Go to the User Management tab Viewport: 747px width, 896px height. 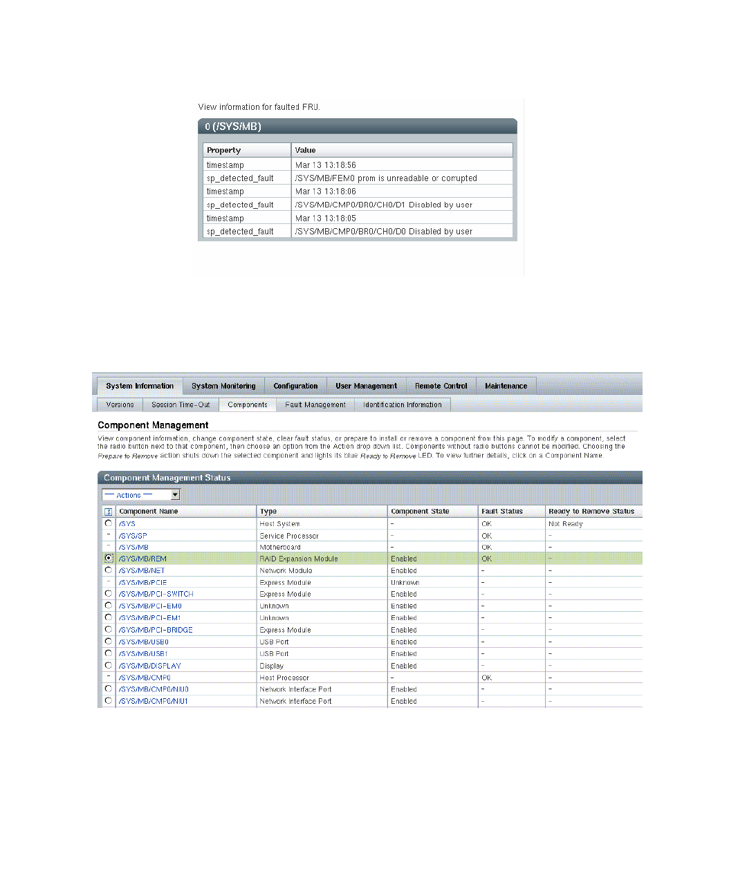(x=366, y=386)
